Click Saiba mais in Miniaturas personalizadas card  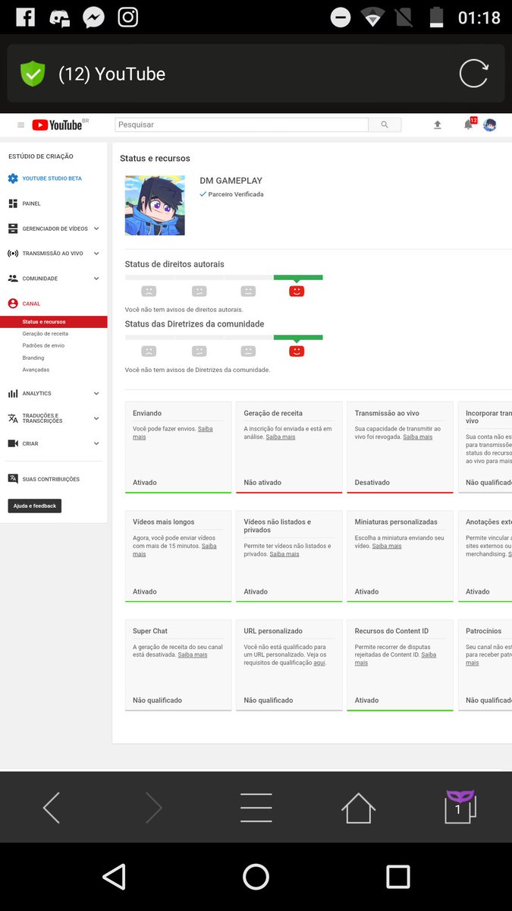[x=387, y=546]
